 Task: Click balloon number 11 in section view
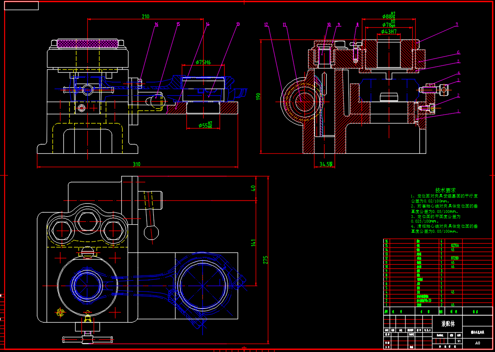point(284,24)
